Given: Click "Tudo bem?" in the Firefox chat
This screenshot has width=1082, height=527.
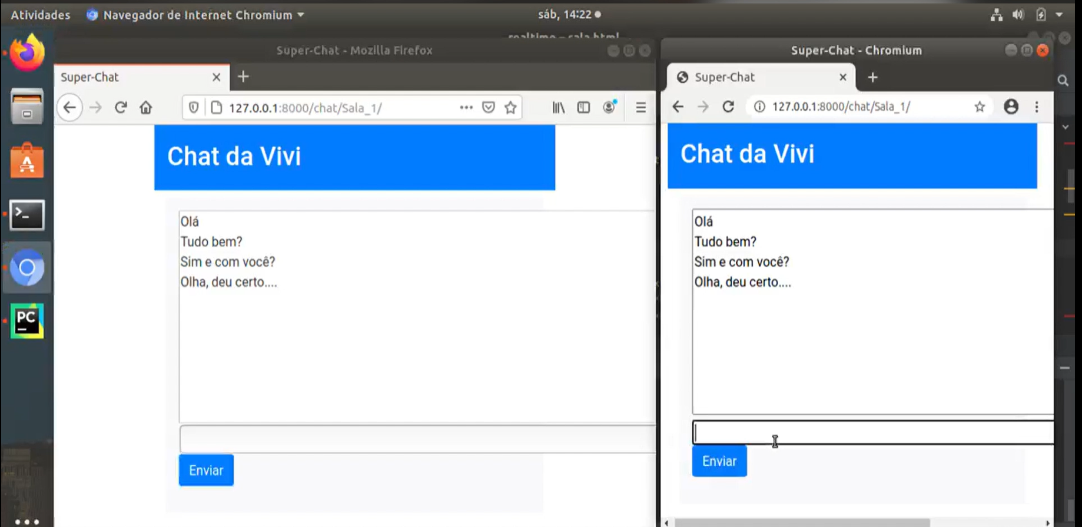Looking at the screenshot, I should [x=211, y=241].
